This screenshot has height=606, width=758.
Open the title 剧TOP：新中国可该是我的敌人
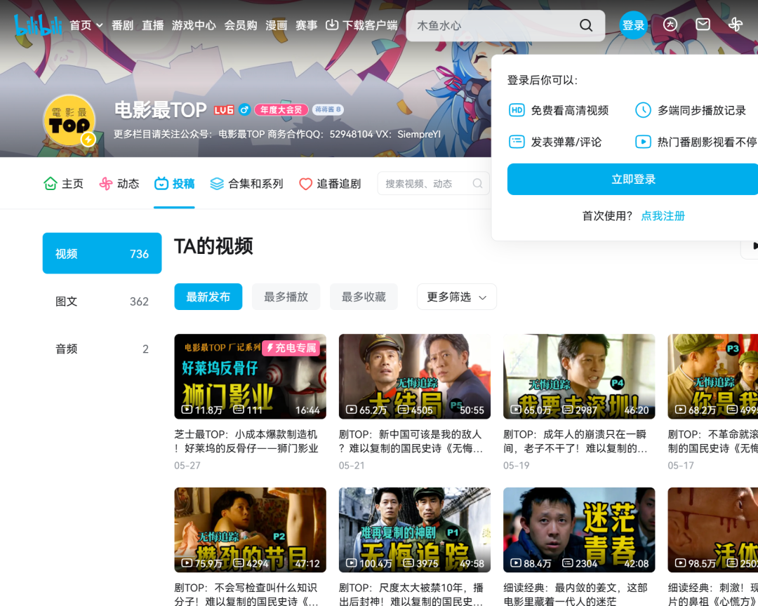pyautogui.click(x=411, y=441)
